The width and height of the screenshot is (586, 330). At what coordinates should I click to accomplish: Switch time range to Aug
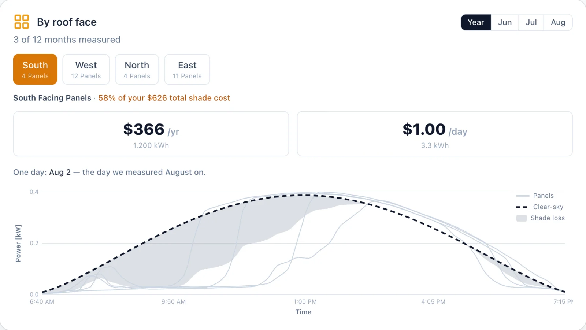pos(558,22)
